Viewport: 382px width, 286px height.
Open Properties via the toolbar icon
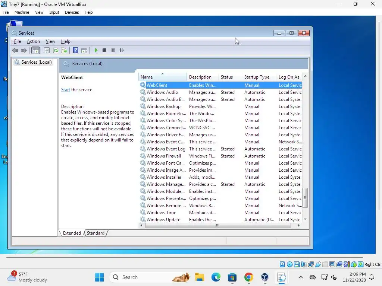[x=47, y=50]
